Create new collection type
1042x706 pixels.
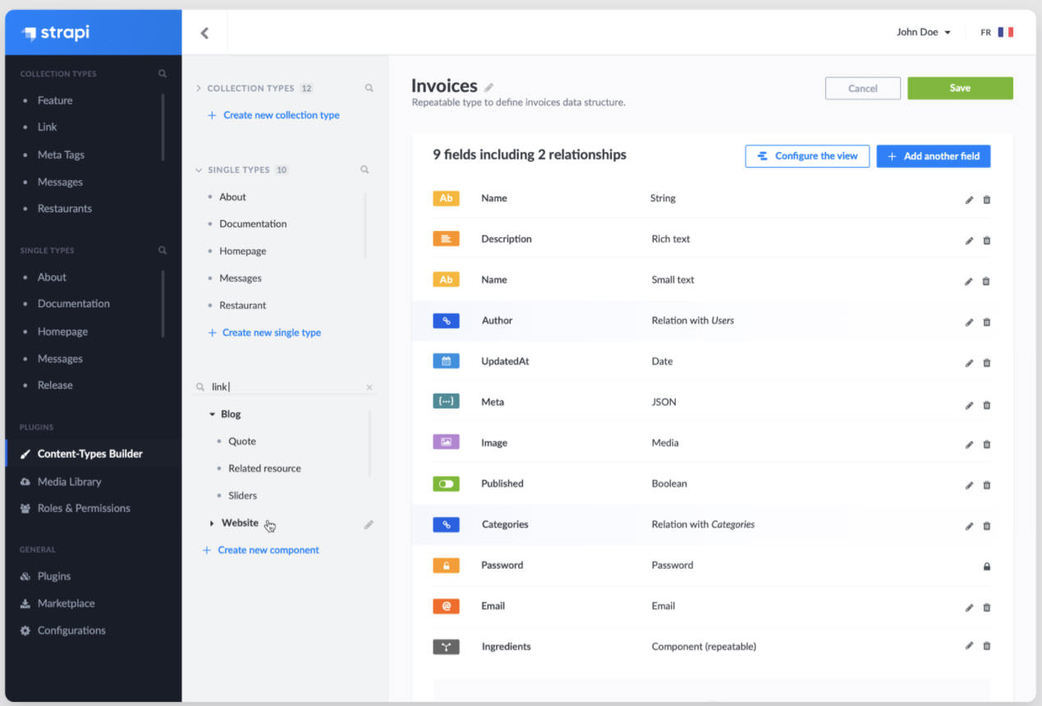273,115
